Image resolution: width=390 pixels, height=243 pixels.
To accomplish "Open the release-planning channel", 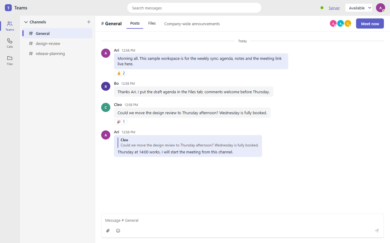I will click(x=57, y=53).
